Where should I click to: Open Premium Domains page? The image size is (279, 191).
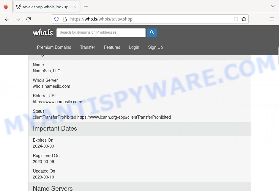click(54, 47)
